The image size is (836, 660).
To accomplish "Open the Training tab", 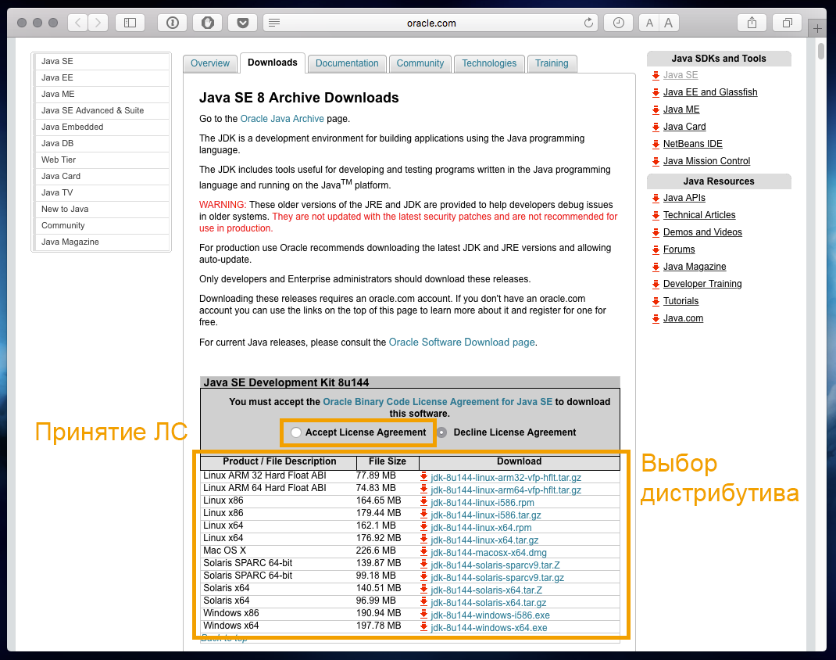I will point(552,63).
